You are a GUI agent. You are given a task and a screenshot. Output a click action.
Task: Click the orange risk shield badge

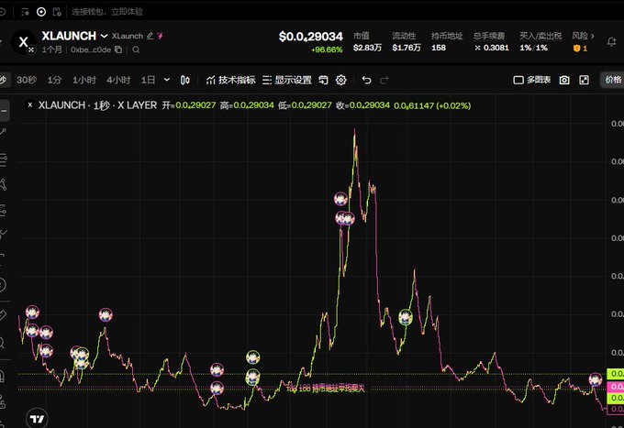point(576,49)
